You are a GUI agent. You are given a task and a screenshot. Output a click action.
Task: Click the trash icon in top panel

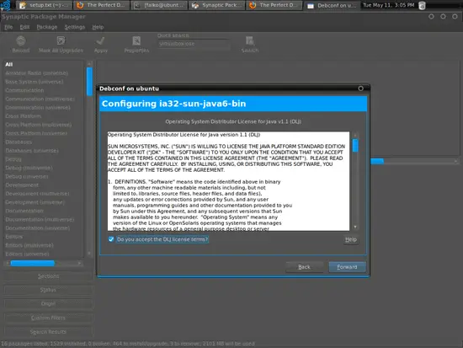tap(423, 5)
